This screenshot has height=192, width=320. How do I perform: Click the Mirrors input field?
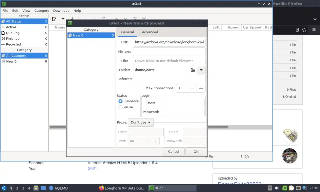[169, 52]
